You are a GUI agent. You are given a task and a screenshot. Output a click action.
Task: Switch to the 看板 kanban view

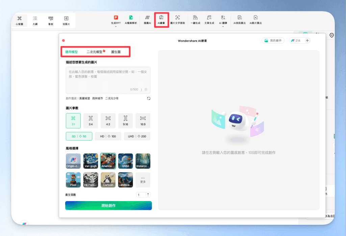point(51,21)
